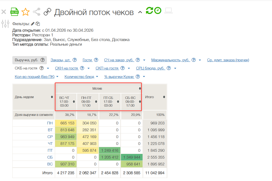Expand dropdown next to СРЦ блюда, руб.
This screenshot has width=272, height=181.
click(175, 69)
